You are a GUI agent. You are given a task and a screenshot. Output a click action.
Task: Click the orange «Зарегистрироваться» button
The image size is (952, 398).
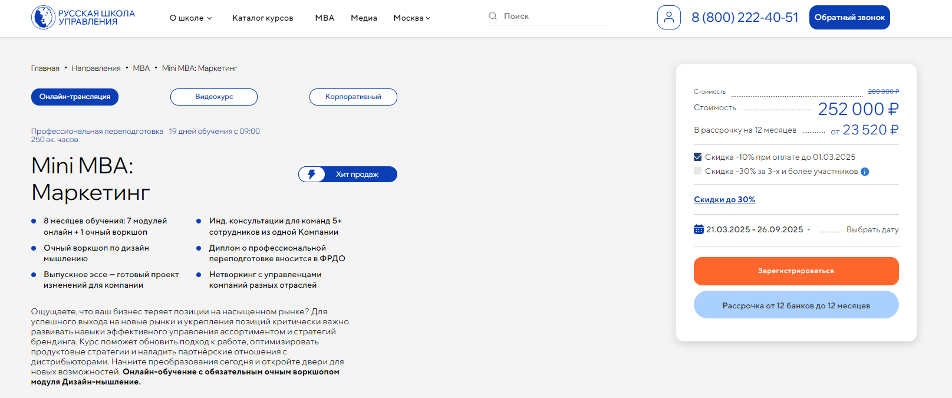tap(796, 271)
